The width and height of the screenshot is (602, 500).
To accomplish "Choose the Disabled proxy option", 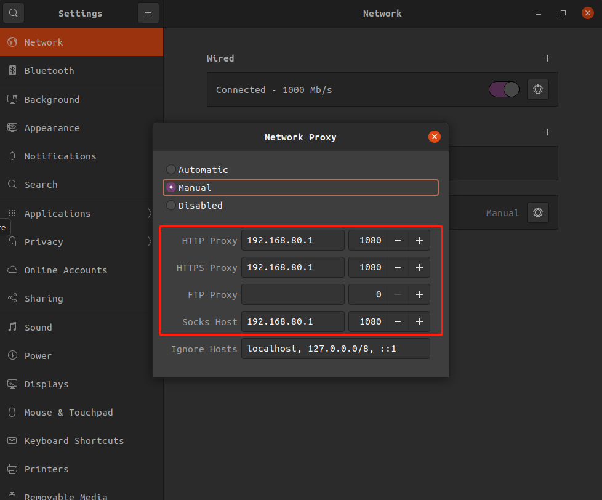I will pos(171,205).
